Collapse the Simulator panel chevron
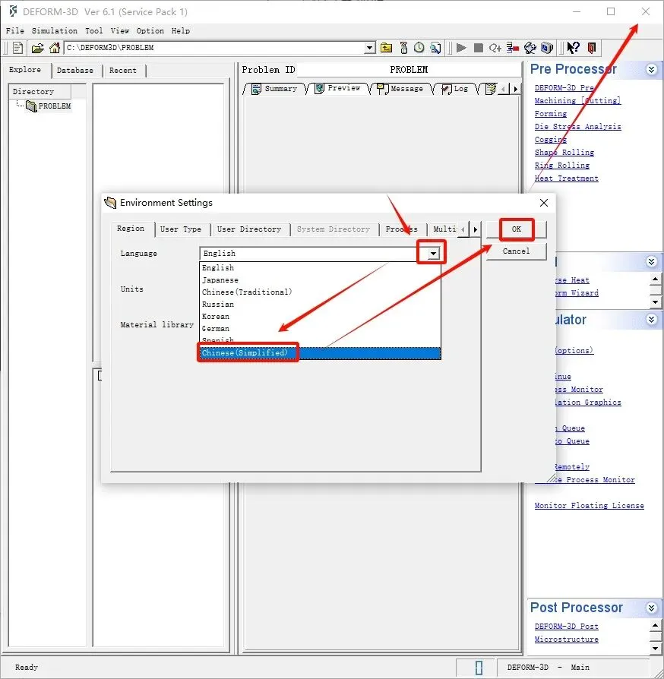Screen dimensions: 664x679 click(651, 320)
